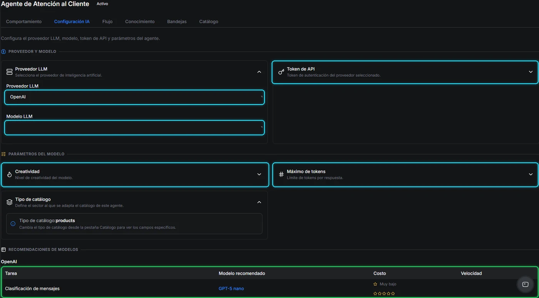Click the Costo column header

point(380,273)
